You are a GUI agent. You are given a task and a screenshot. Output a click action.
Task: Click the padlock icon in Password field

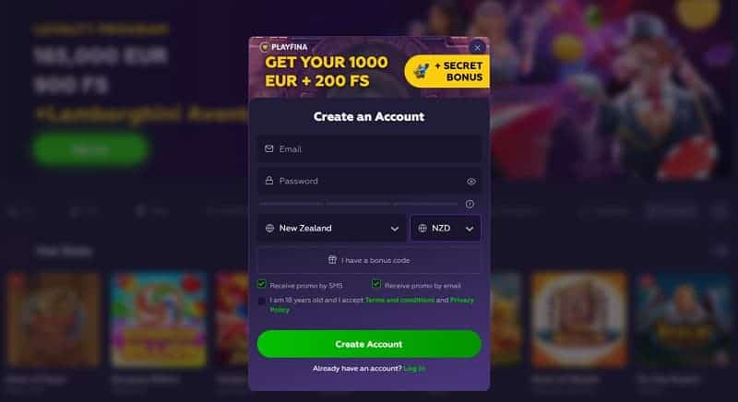click(268, 181)
